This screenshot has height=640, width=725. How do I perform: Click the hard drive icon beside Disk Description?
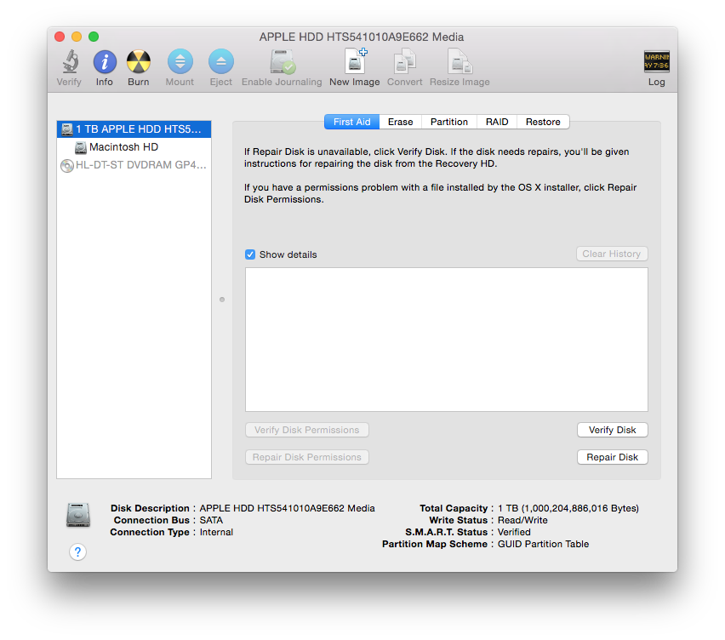(x=78, y=515)
